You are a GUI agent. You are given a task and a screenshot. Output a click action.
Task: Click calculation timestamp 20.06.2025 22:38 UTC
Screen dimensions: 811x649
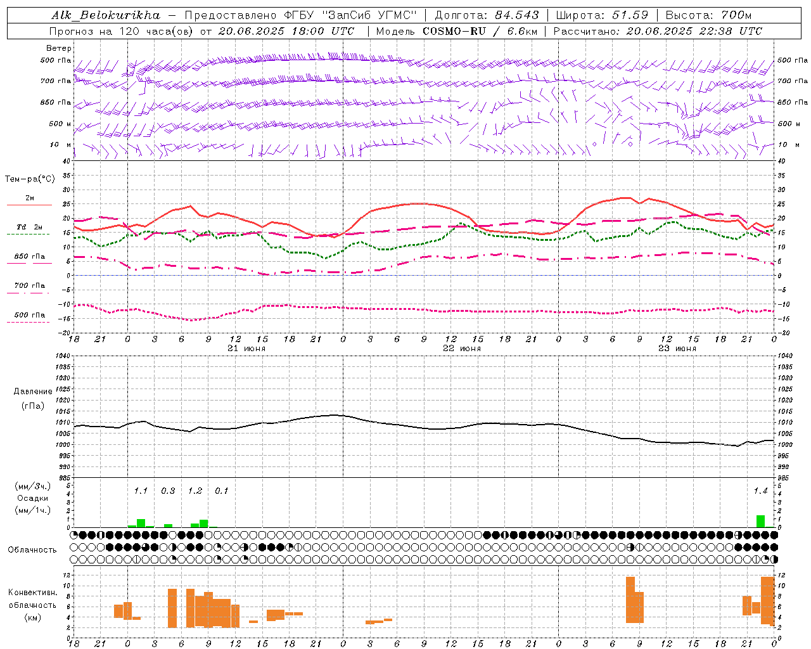point(694,31)
